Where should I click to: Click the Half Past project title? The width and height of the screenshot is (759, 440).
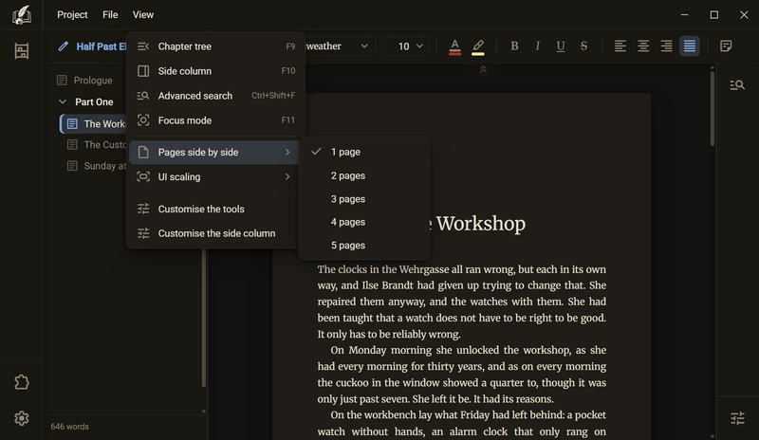pos(102,46)
